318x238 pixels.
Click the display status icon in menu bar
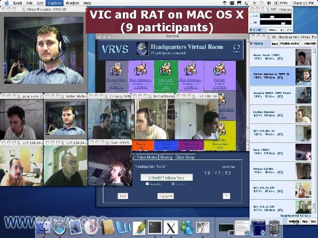click(239, 3)
